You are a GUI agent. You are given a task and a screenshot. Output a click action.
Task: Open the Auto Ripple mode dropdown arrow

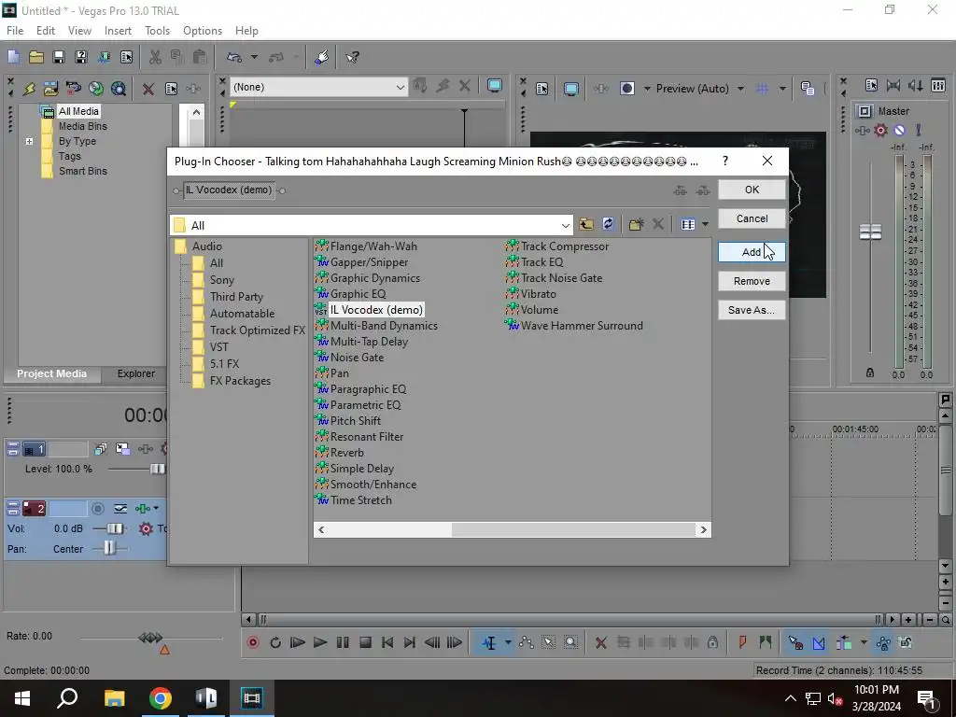[x=864, y=642]
